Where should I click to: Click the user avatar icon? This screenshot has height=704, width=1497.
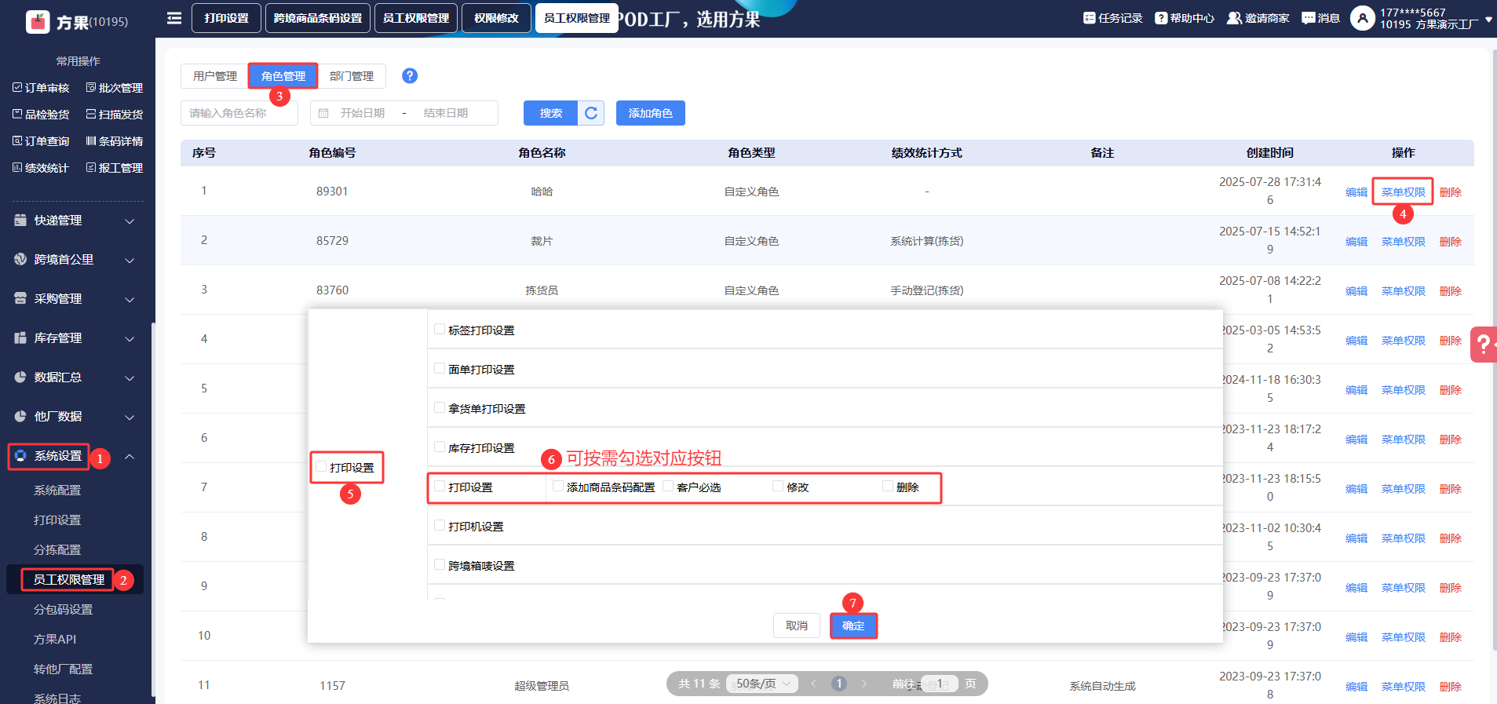(1362, 18)
